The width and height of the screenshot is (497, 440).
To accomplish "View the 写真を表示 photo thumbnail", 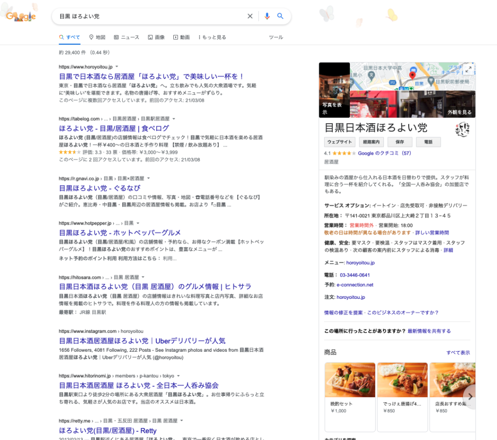I will [334, 90].
